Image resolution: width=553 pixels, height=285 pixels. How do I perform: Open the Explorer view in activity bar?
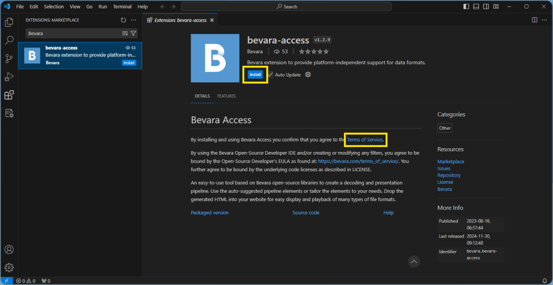(9, 23)
